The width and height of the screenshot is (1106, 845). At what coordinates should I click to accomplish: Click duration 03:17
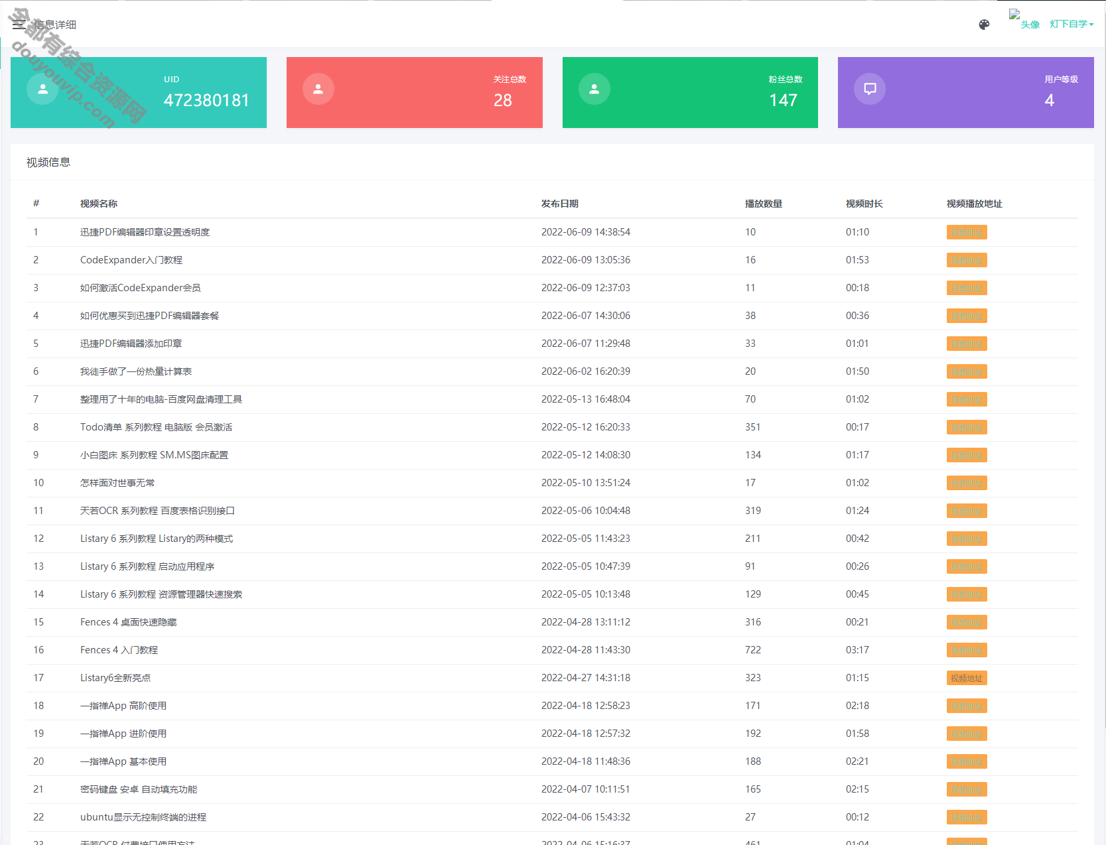[857, 650]
